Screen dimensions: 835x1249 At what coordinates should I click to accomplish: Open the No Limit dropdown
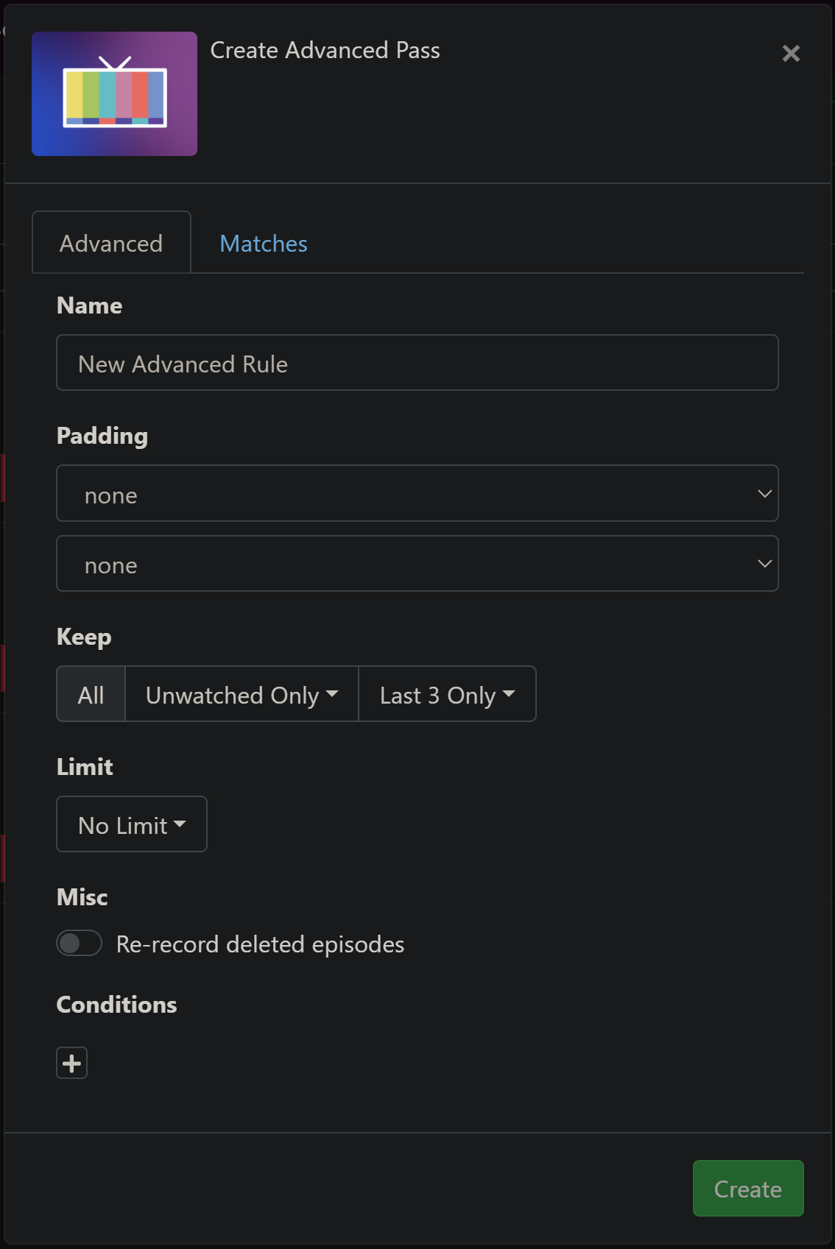[132, 824]
